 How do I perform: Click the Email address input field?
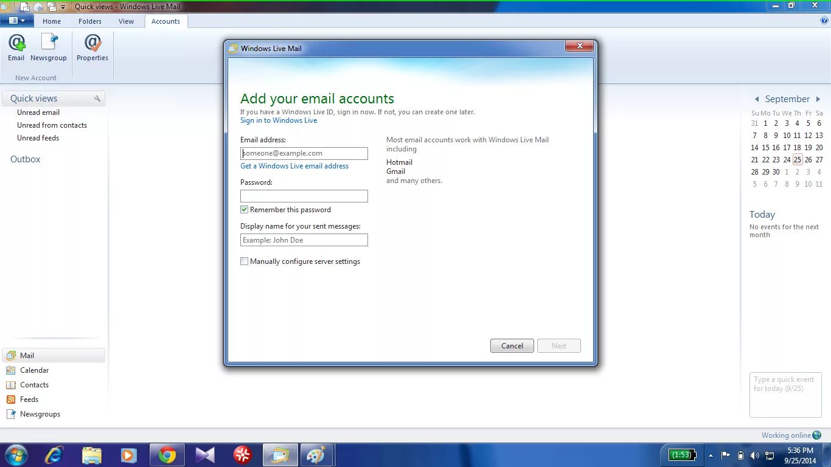click(304, 153)
